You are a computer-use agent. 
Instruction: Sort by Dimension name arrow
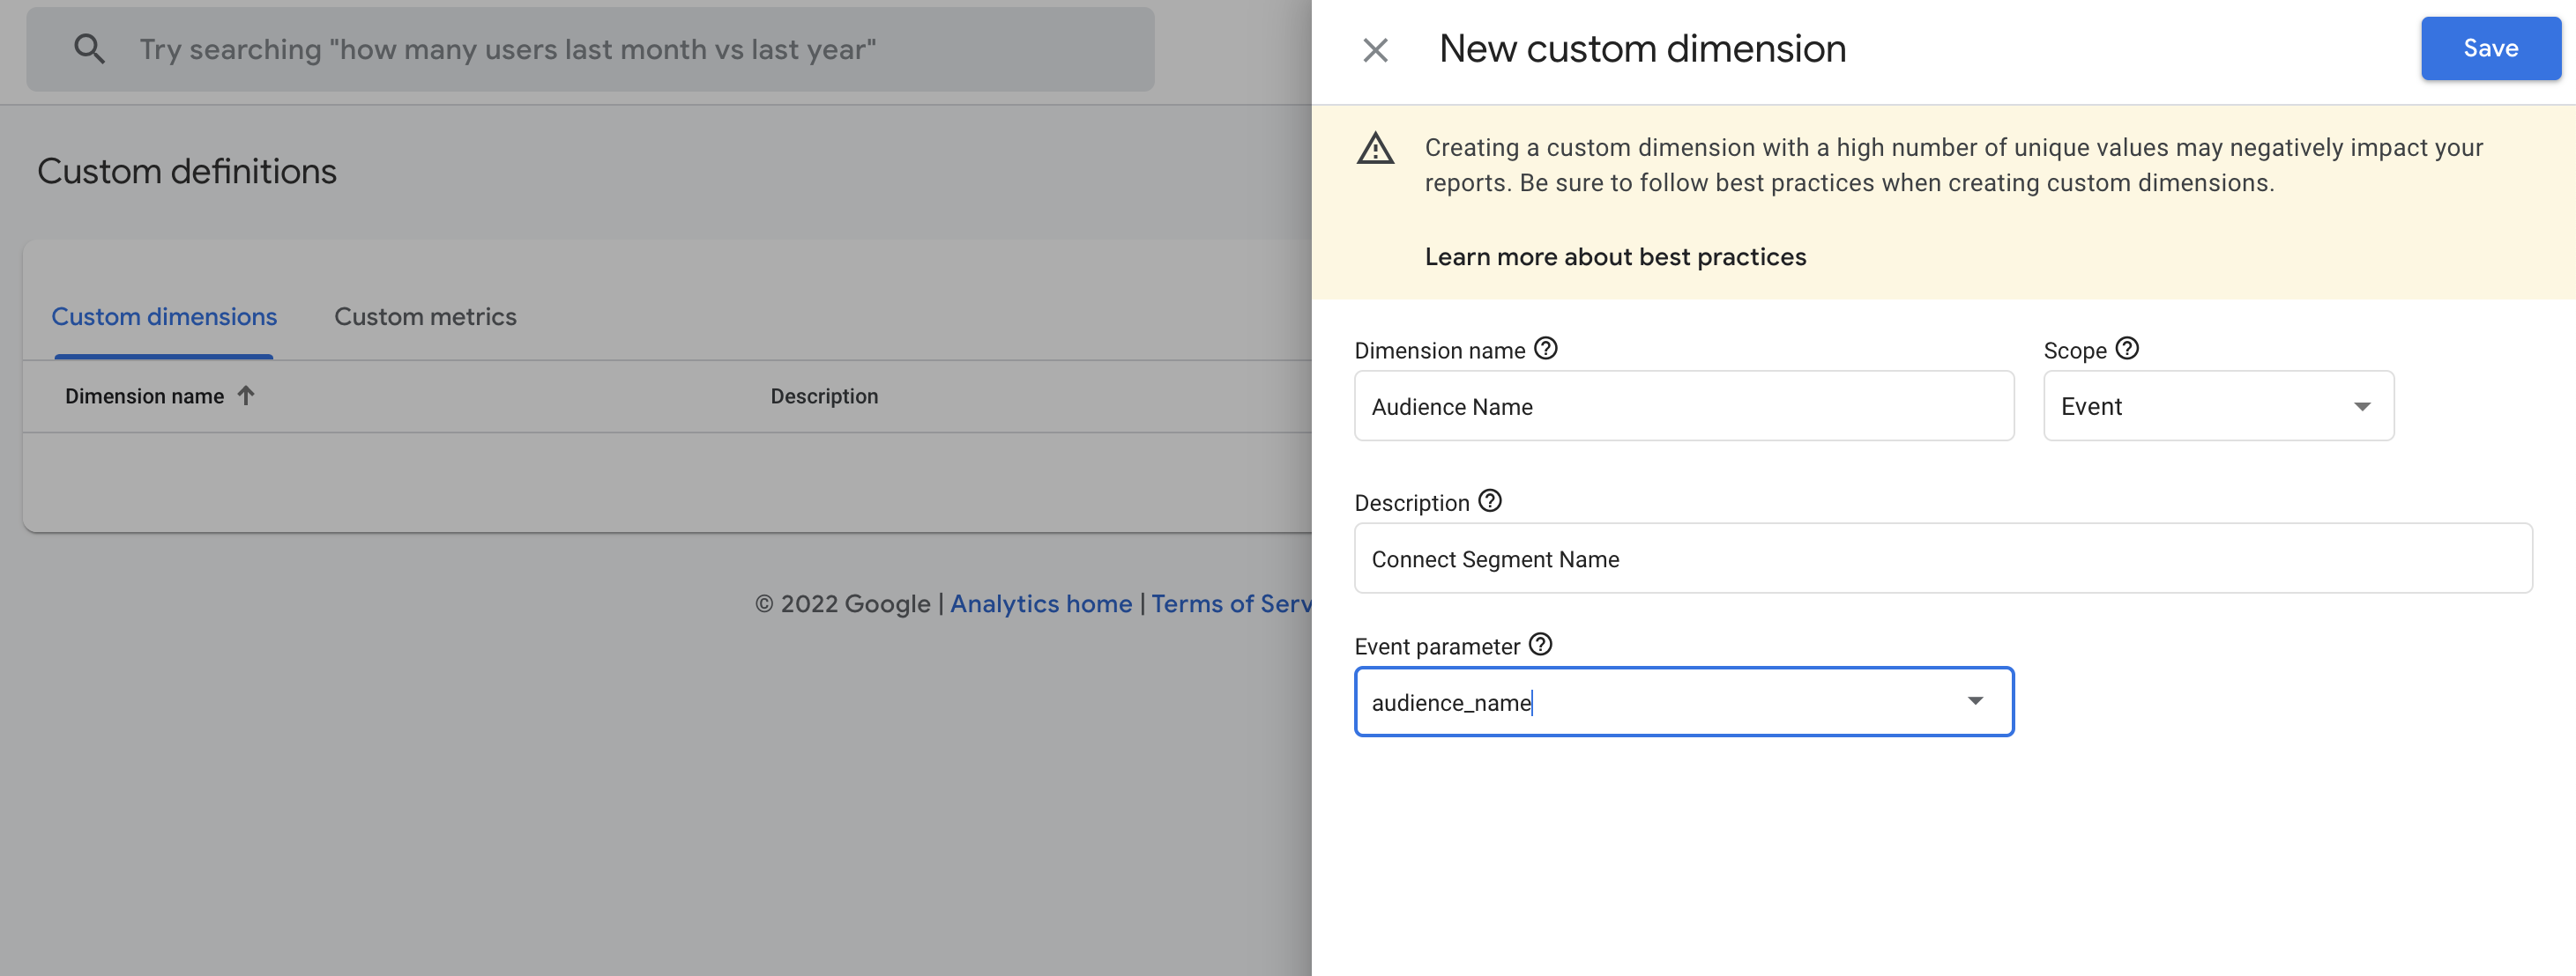[x=246, y=396]
